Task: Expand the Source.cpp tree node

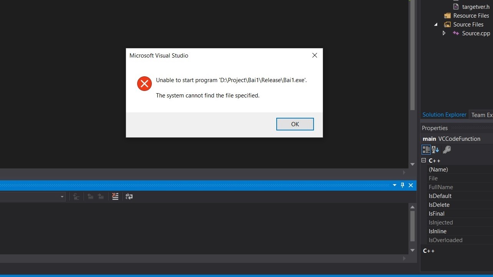Action: (x=444, y=33)
